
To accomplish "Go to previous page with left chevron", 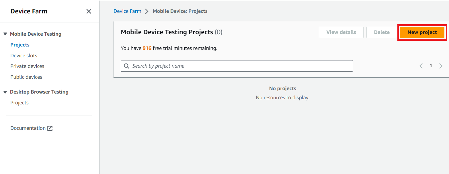I will coord(421,66).
